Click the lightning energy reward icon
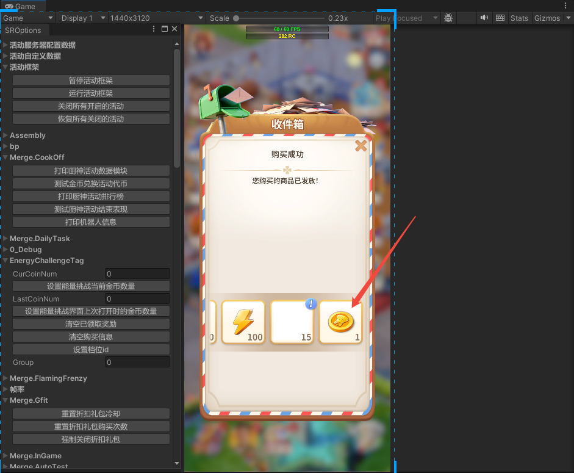574x473 pixels. click(243, 322)
